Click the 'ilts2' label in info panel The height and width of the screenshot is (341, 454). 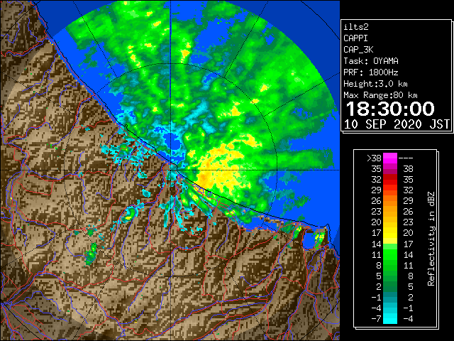[356, 27]
